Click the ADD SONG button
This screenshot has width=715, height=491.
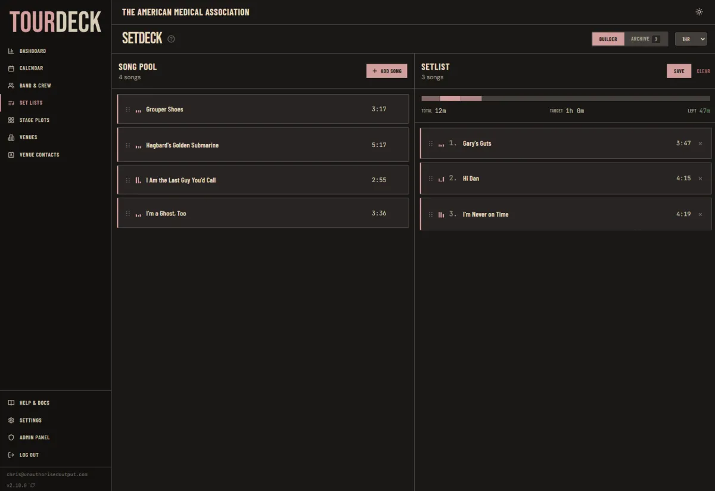(x=387, y=70)
